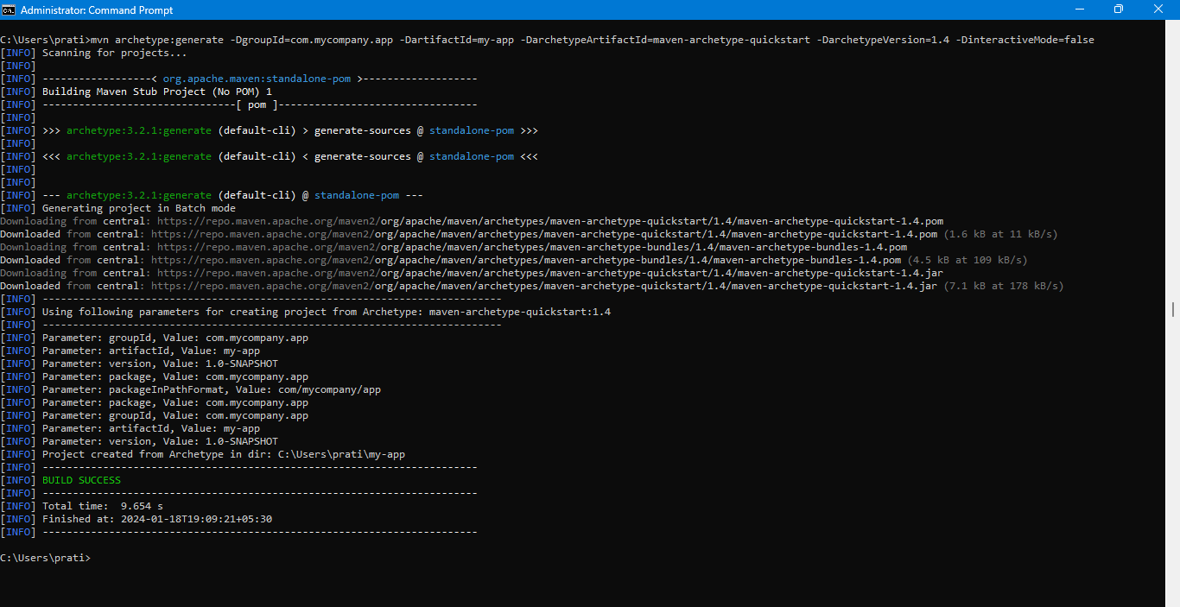This screenshot has width=1180, height=607.
Task: Click the minimize window icon
Action: (x=1080, y=9)
